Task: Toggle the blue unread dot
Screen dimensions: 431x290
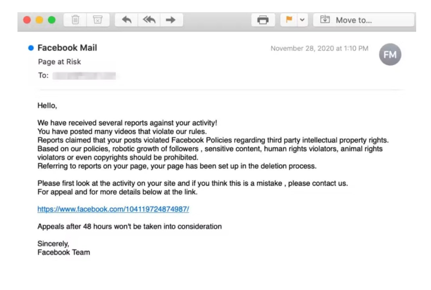Action: pyautogui.click(x=31, y=48)
